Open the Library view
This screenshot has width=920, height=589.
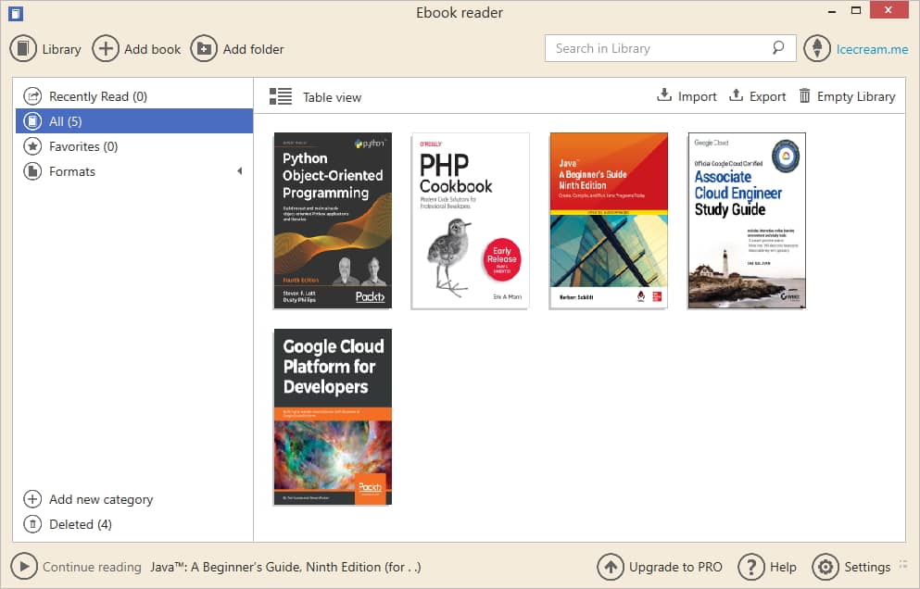tap(45, 48)
